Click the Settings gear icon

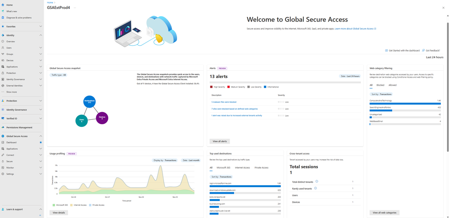(x=3, y=174)
